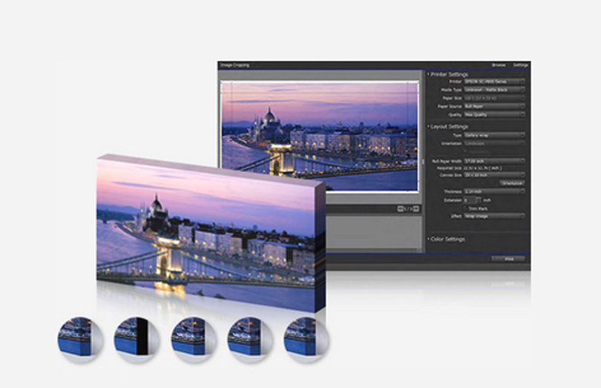The image size is (601, 388).
Task: Open the layout Type dropdown
Action: click(x=494, y=135)
